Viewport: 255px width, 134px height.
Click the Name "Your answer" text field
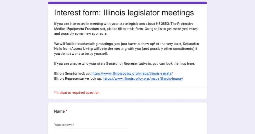(x=91, y=125)
